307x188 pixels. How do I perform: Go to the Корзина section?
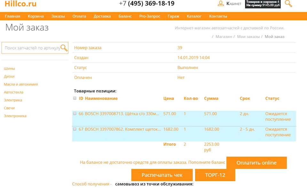(x=36, y=16)
